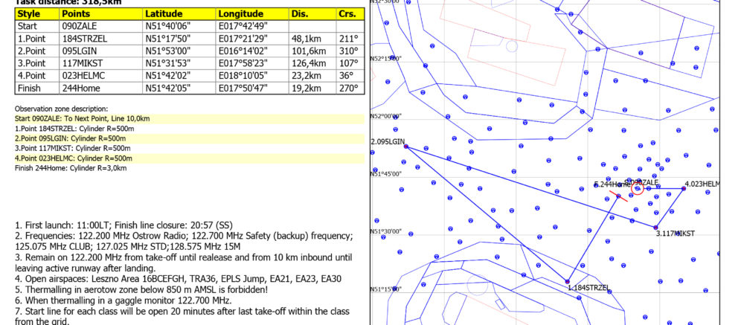Screen dimensions: 741x325
Task: Click the 1.184STRZEL turnpoint marker on map
Action: [568, 282]
